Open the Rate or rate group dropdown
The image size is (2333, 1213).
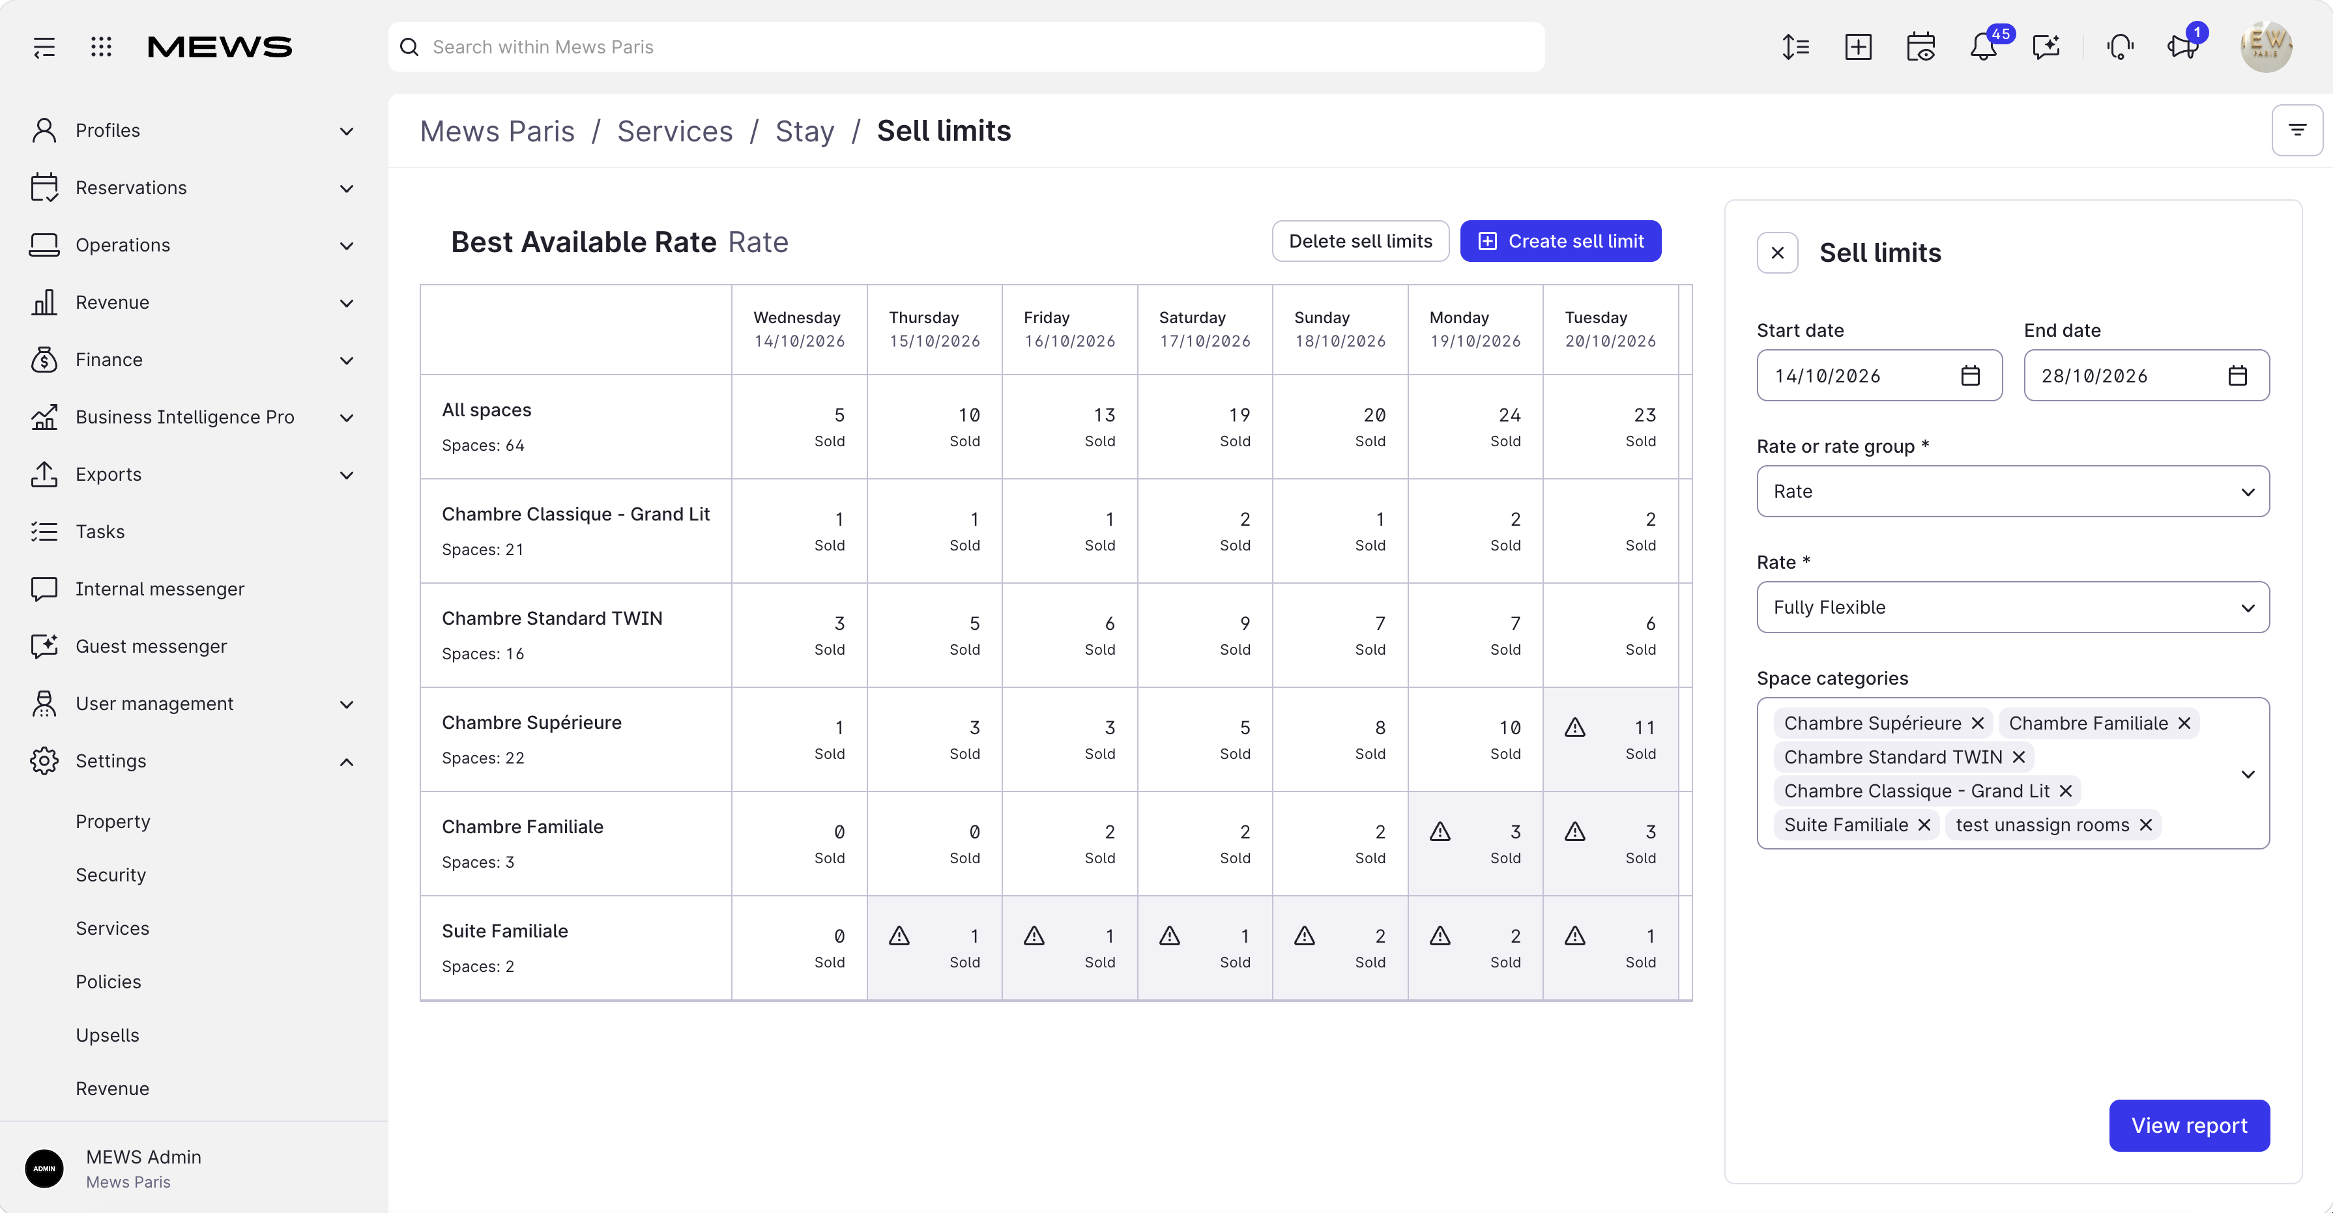click(x=2012, y=492)
